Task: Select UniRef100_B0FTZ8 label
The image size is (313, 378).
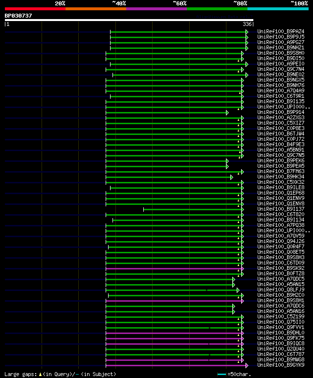Action: (281, 274)
